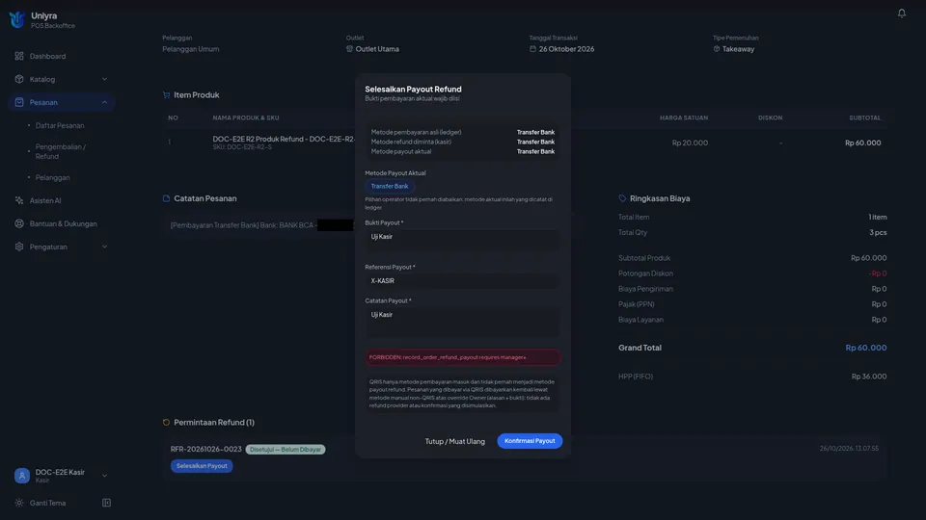Click the Pelanggan Umum customer value

coord(191,49)
